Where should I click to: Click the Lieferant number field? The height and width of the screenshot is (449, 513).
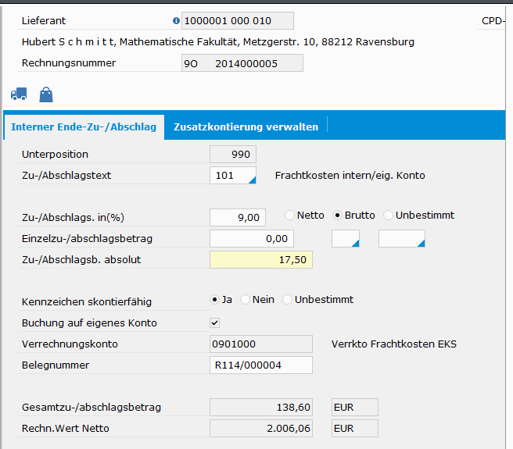click(238, 21)
